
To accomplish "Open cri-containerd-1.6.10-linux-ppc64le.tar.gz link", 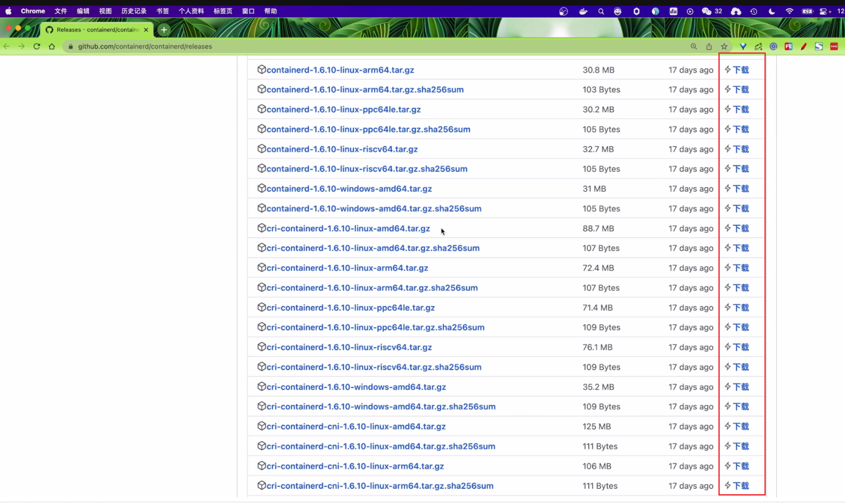I will pyautogui.click(x=350, y=307).
